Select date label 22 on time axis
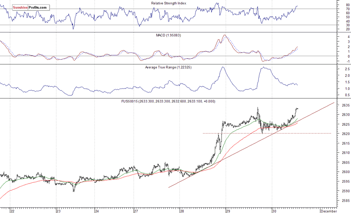This screenshot has width=351, height=213. pyautogui.click(x=13, y=211)
